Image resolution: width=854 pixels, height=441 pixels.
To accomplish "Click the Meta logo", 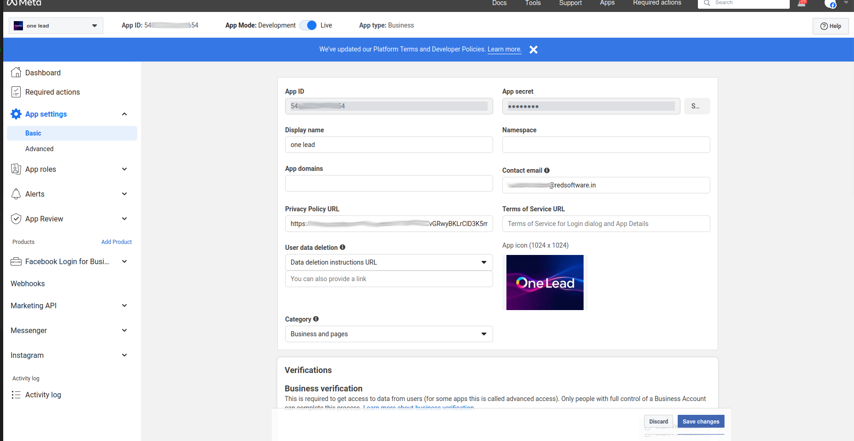I will point(24,3).
